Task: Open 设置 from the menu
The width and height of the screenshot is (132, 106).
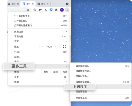Action: pyautogui.click(x=39, y=77)
